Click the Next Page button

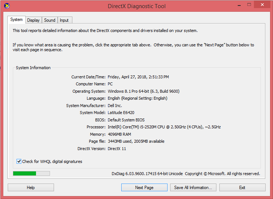(x=144, y=188)
